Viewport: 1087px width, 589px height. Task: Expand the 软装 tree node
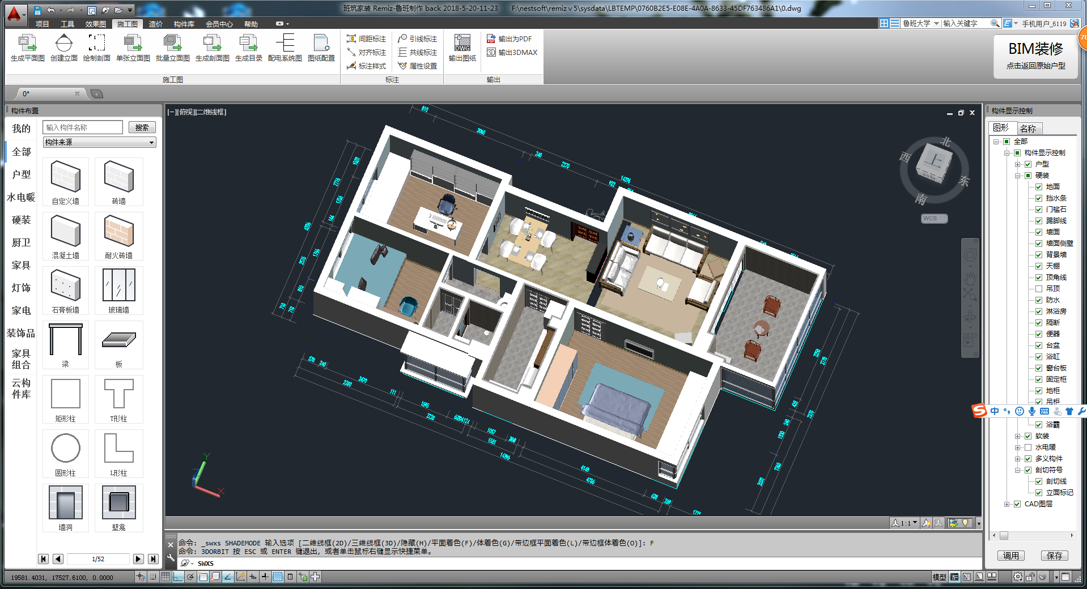pos(1018,436)
